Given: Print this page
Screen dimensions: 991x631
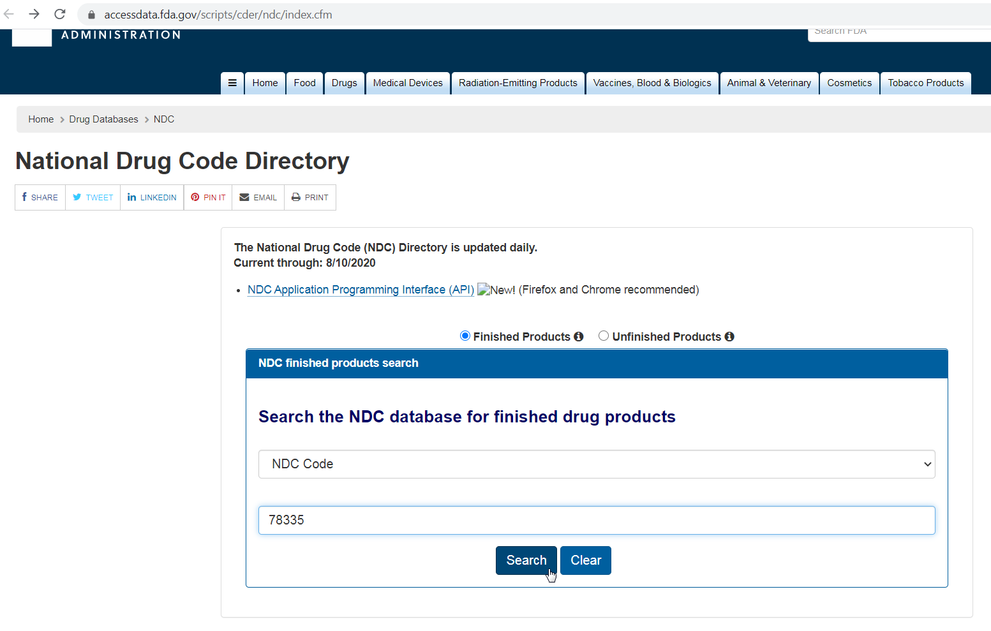Looking at the screenshot, I should pyautogui.click(x=310, y=197).
